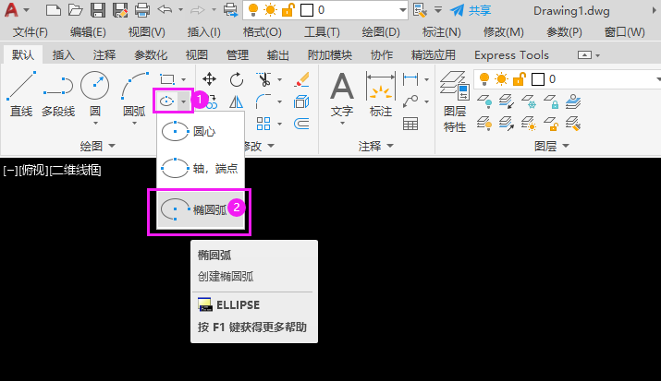The width and height of the screenshot is (661, 381).
Task: Select the Rectangle draw tool
Action: (x=167, y=79)
